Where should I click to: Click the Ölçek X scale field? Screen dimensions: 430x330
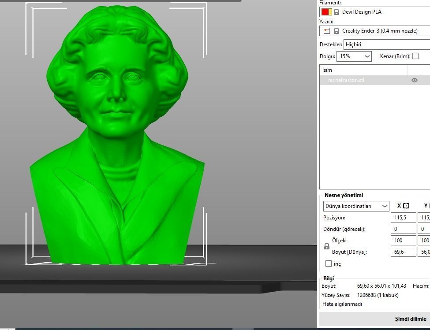404,241
